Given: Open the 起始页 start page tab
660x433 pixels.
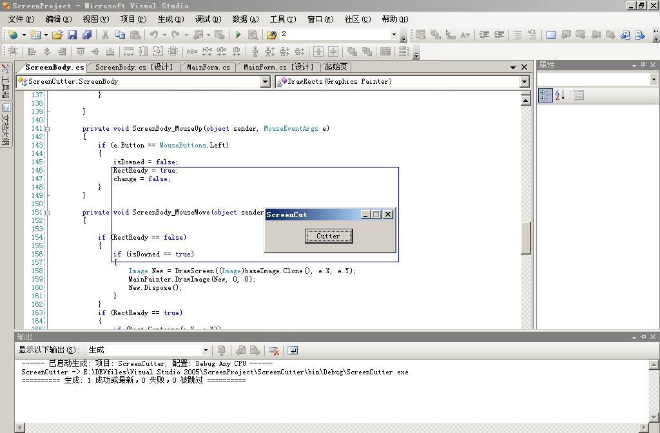Looking at the screenshot, I should click(336, 67).
